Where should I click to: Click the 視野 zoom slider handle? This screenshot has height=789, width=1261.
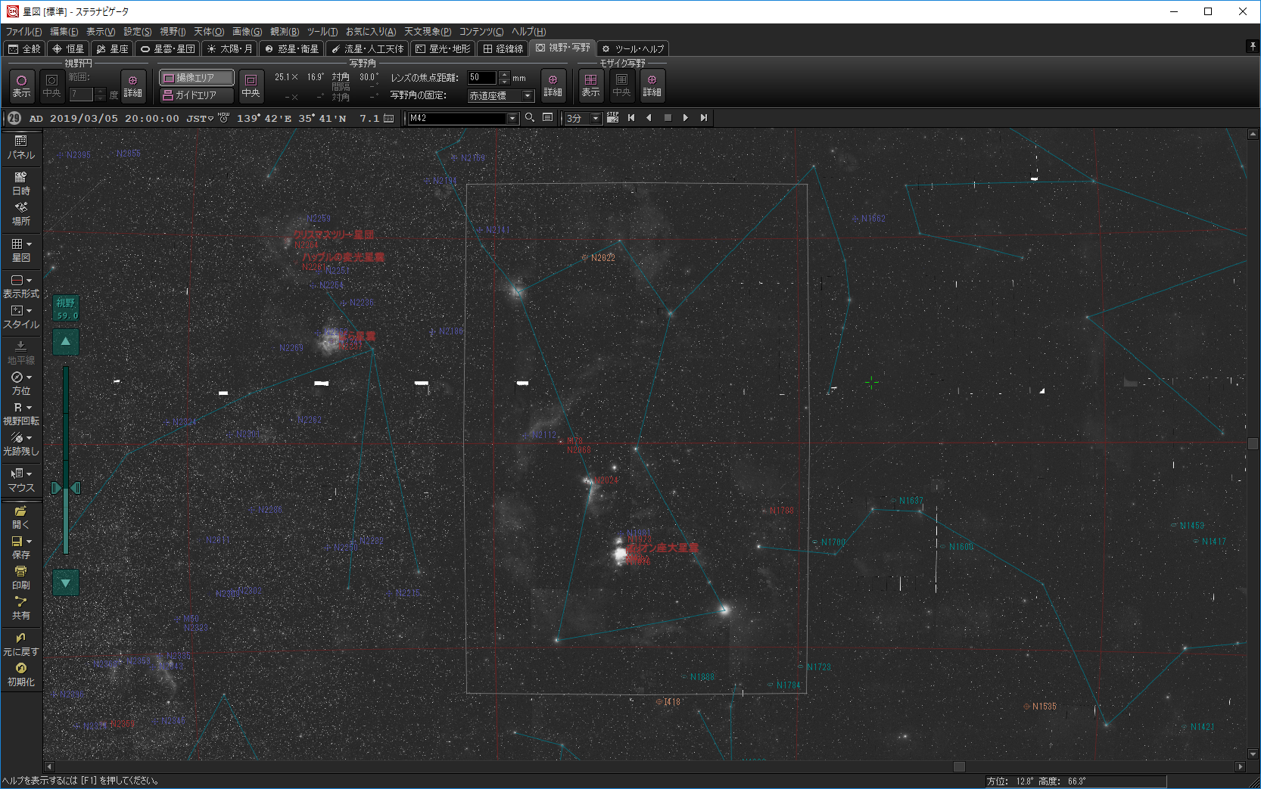[x=66, y=488]
